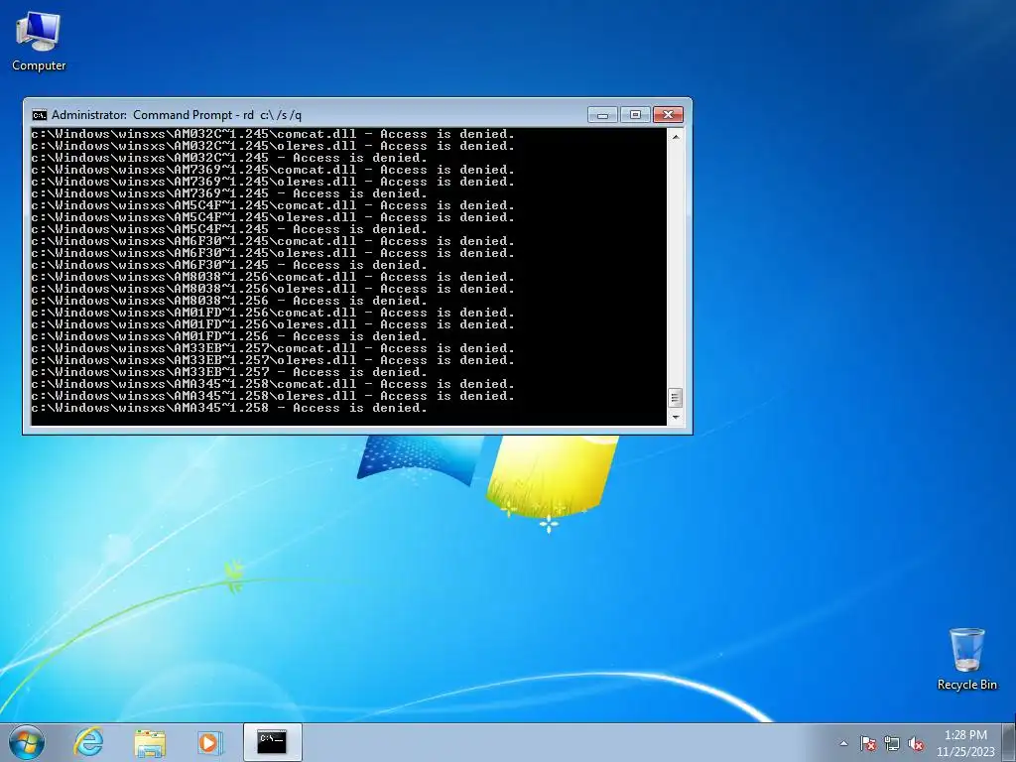Click line 'AM33EB~1.257 - Access is denied'
Image resolution: width=1016 pixels, height=762 pixels.
[x=229, y=372]
